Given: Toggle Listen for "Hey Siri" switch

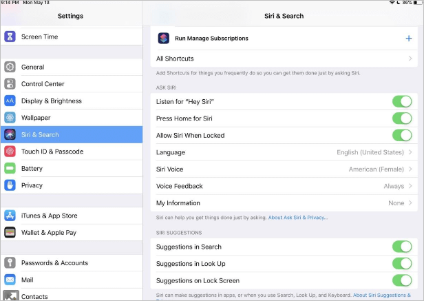Looking at the screenshot, I should click(x=402, y=101).
